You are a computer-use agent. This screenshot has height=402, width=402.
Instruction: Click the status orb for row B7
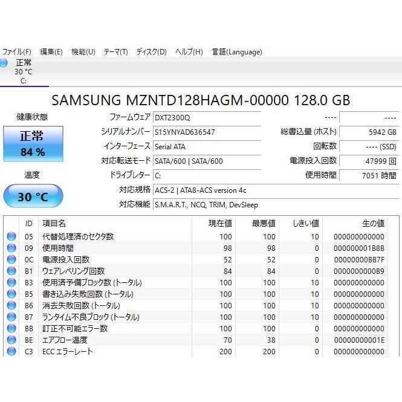11,317
